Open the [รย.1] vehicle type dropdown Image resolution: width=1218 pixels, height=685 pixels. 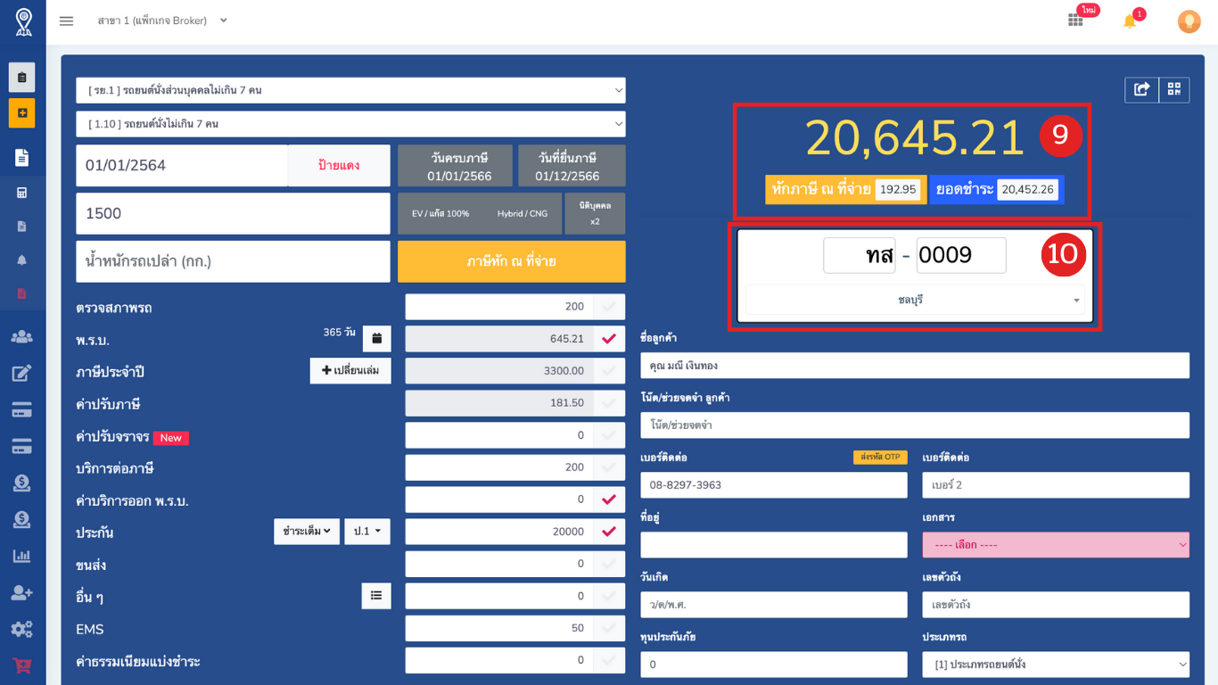click(x=350, y=90)
